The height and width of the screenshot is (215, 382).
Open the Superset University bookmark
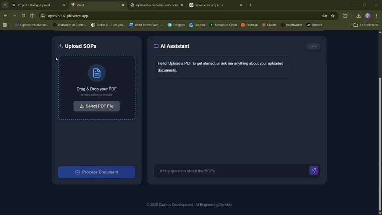(x=31, y=25)
